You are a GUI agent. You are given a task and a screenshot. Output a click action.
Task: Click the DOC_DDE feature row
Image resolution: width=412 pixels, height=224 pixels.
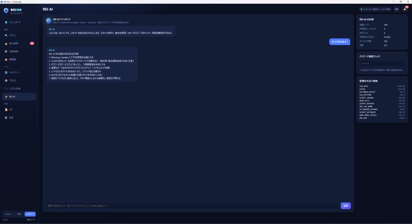(x=382, y=118)
